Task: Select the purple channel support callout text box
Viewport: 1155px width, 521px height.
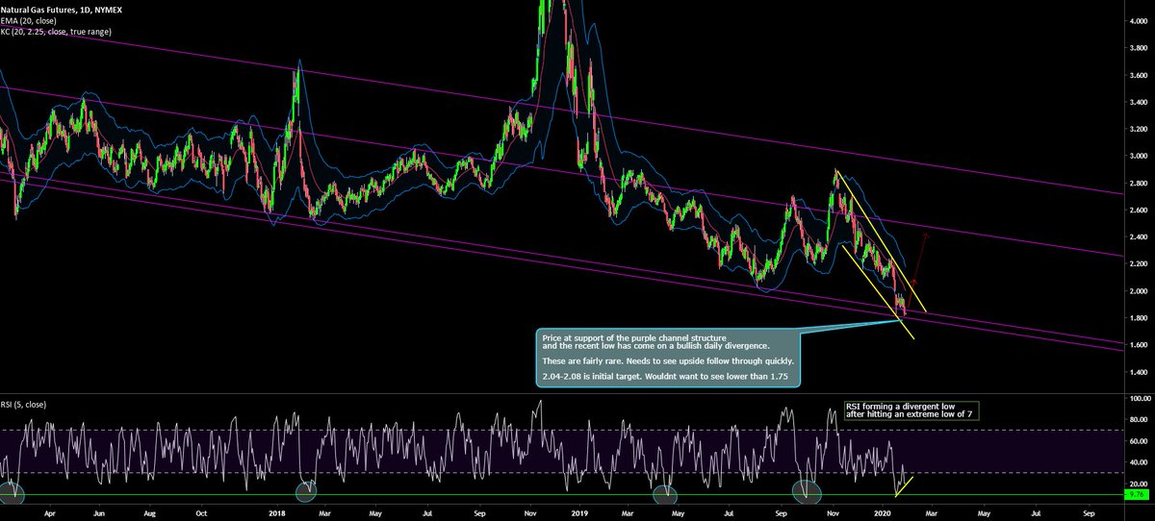Action: tap(666, 358)
